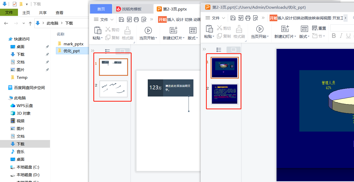Image resolution: width=354 pixels, height=182 pixels.
Task: Select slide 2 thumbnail in 第2-3页.ppt
Action: [x=224, y=94]
